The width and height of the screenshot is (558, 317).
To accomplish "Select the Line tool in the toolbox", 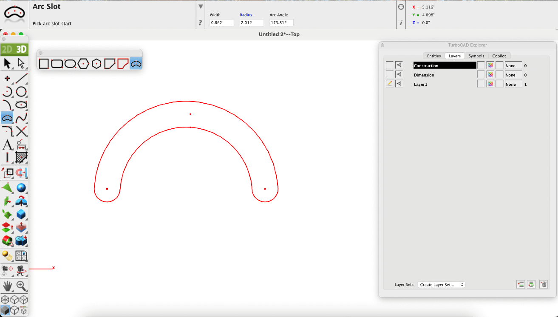I will (22, 78).
